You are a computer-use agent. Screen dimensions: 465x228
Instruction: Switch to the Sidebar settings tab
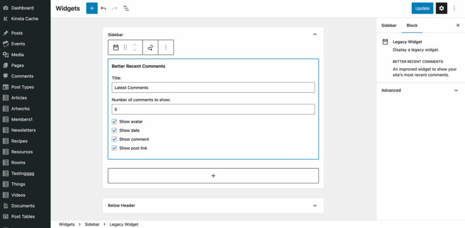(388, 25)
